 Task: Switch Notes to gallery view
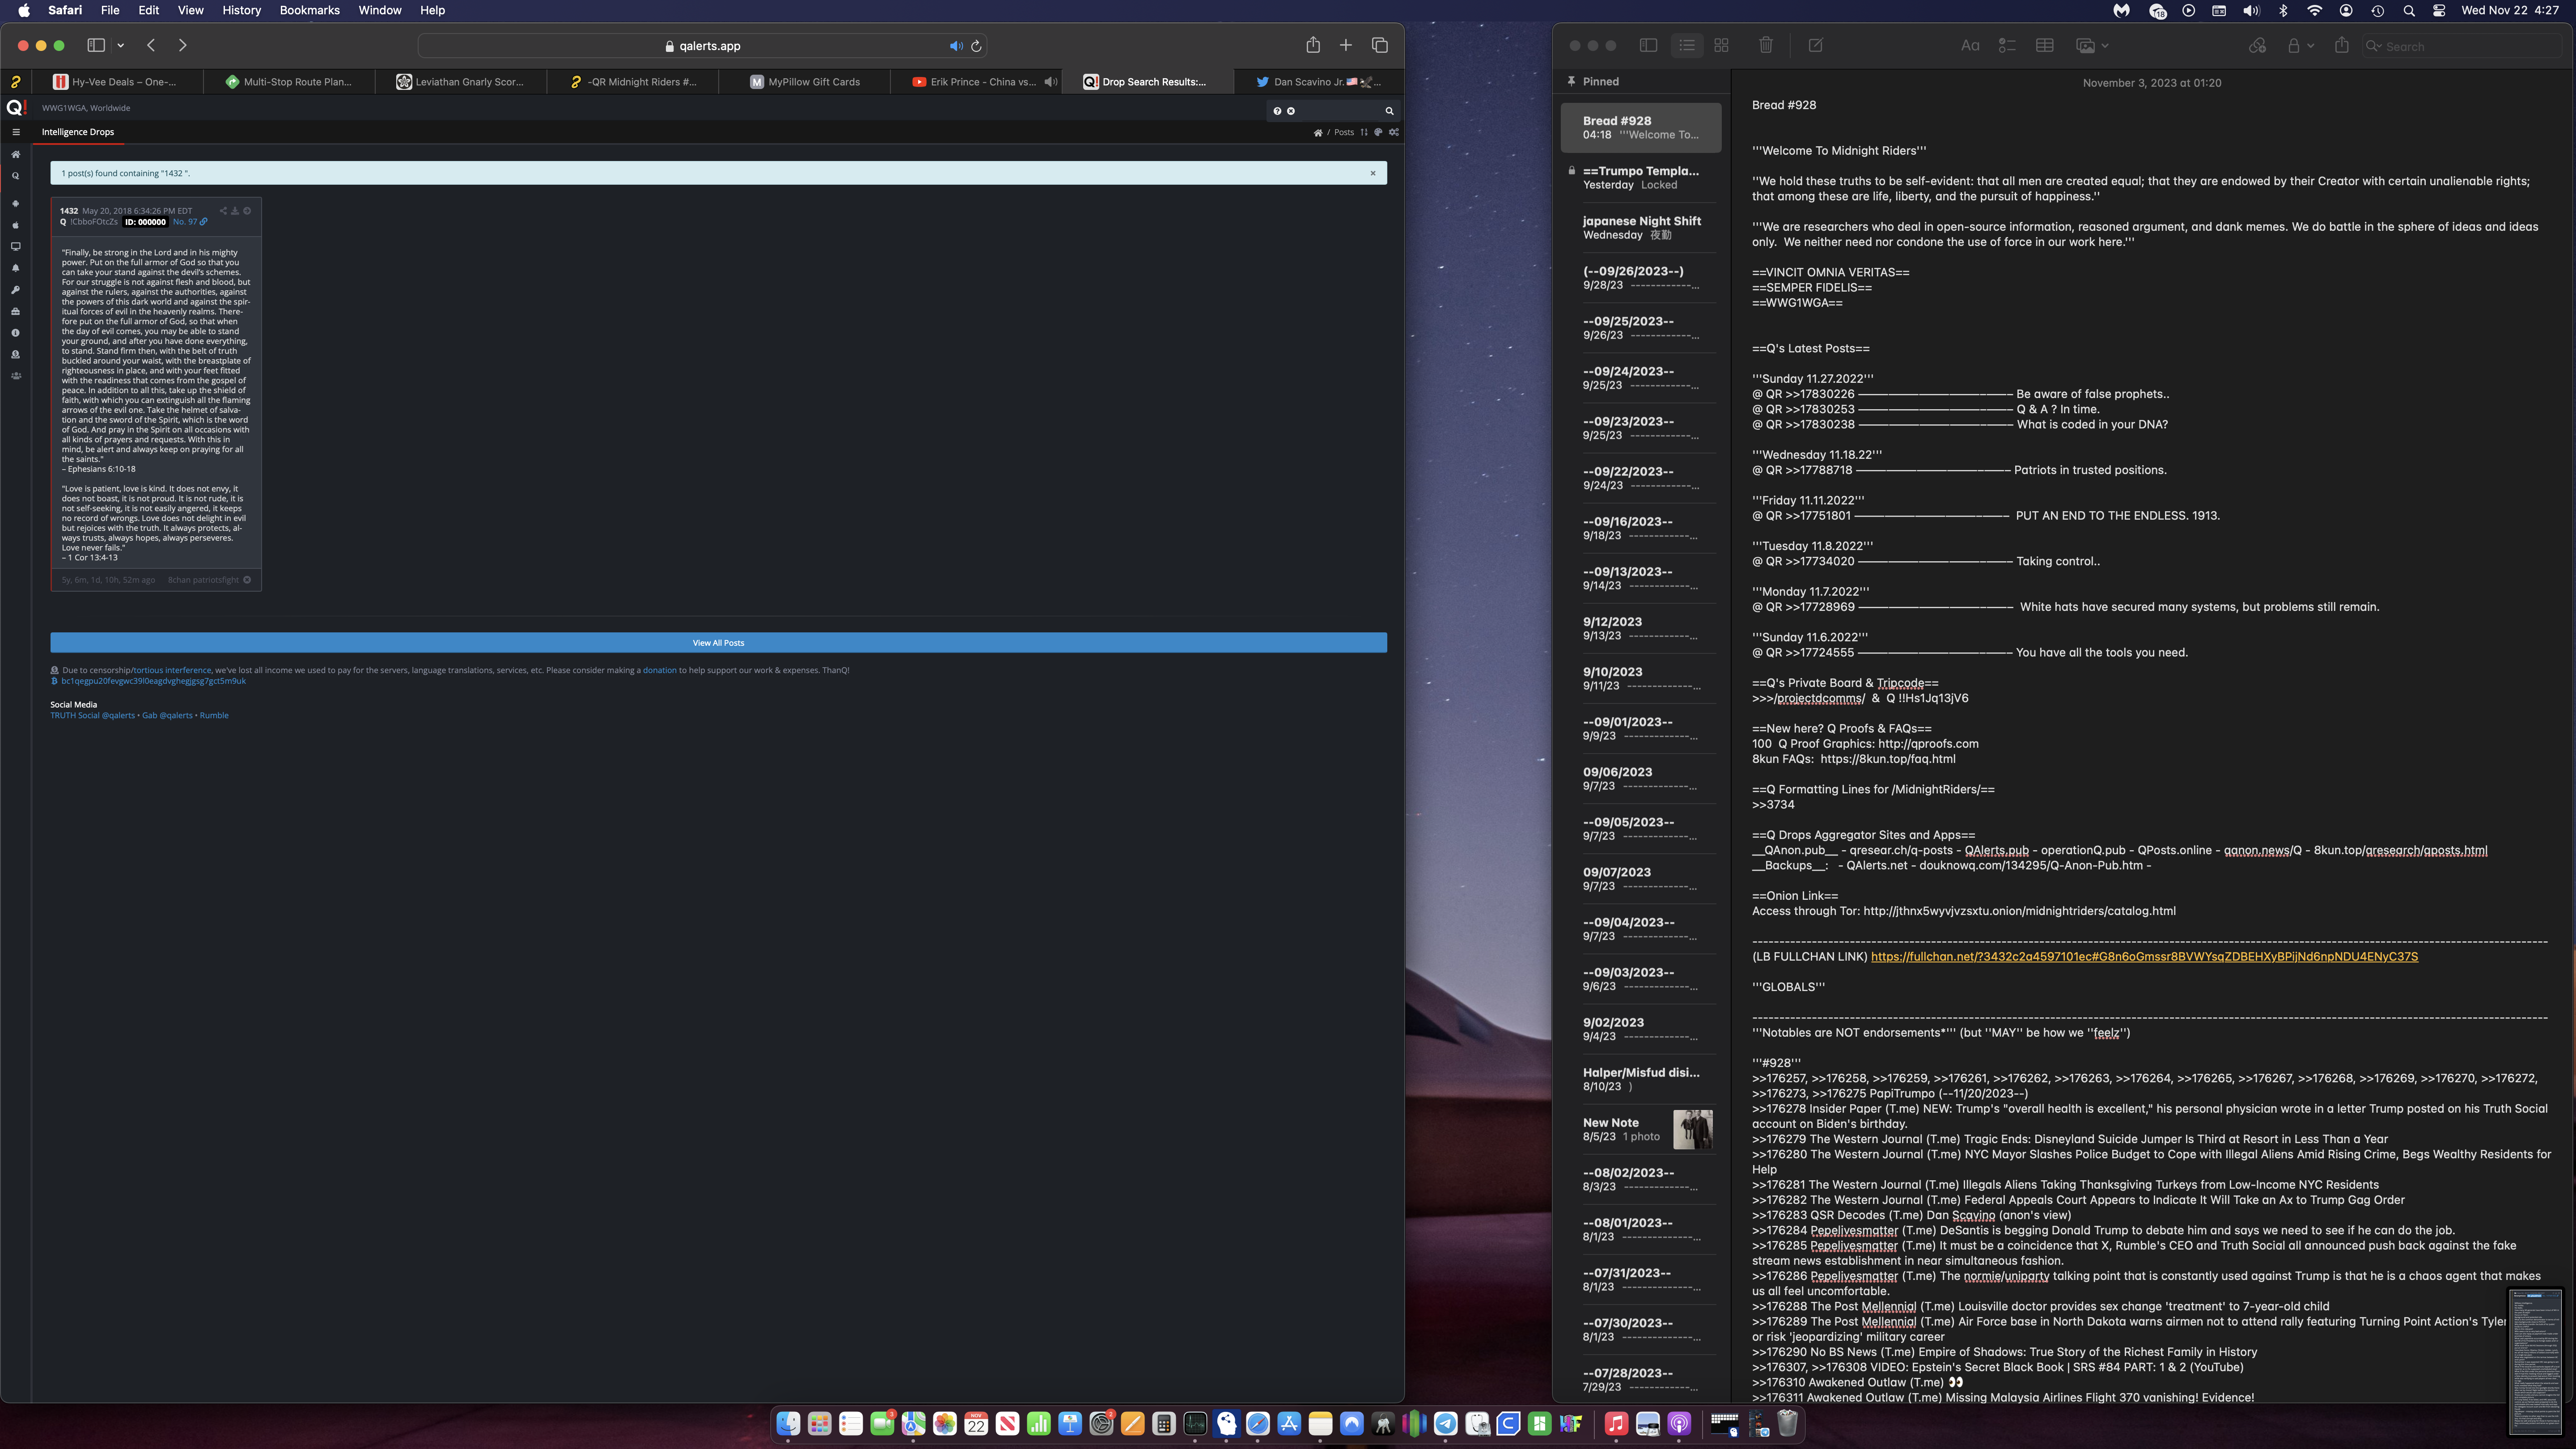point(1722,45)
